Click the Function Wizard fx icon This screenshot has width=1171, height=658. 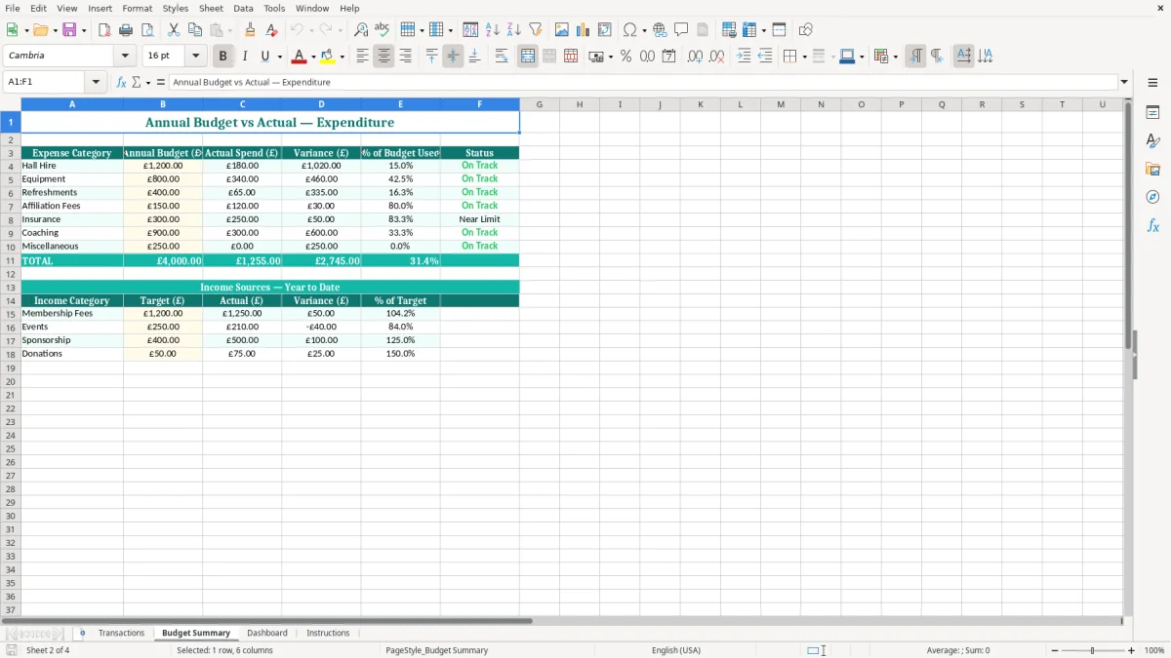point(122,83)
